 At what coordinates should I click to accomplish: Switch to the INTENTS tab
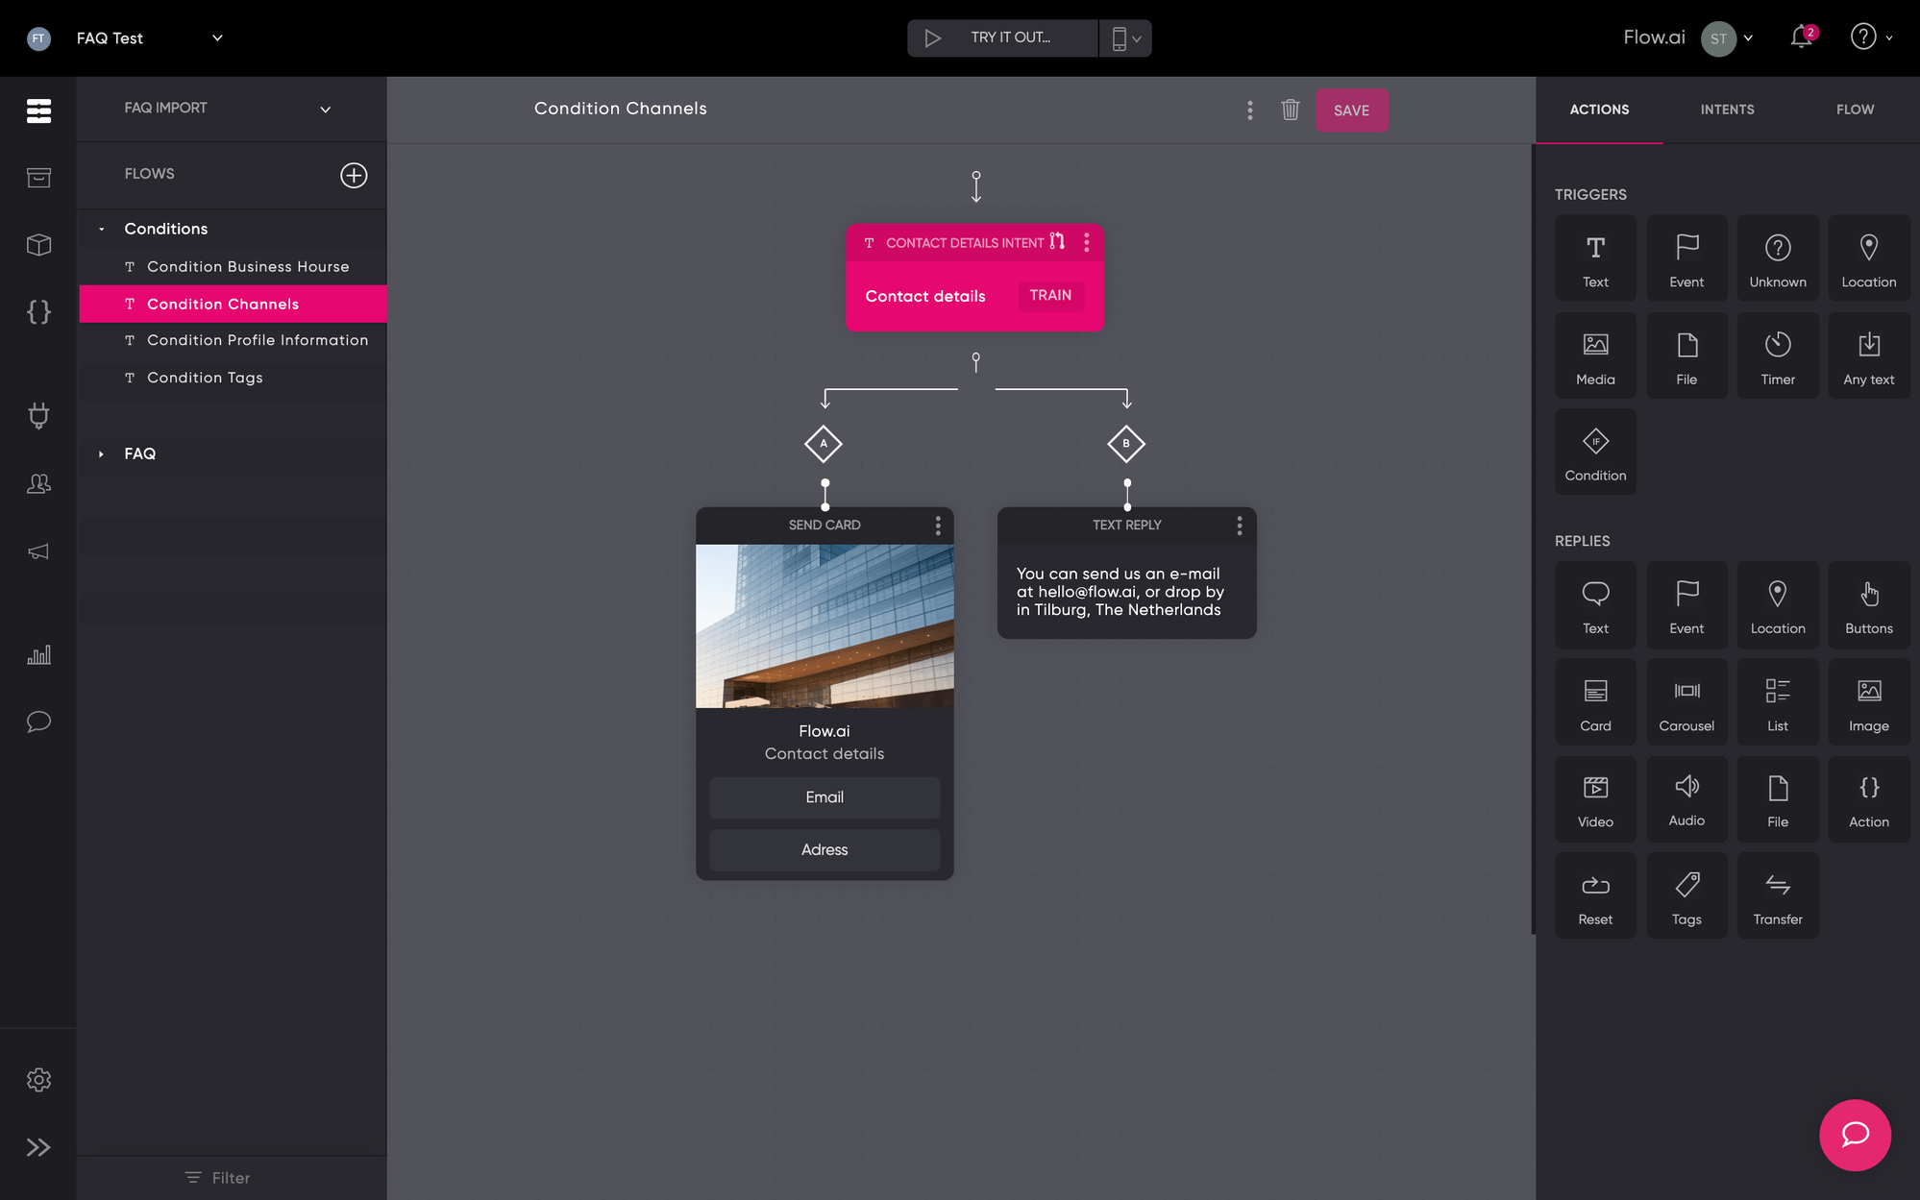click(x=1727, y=110)
